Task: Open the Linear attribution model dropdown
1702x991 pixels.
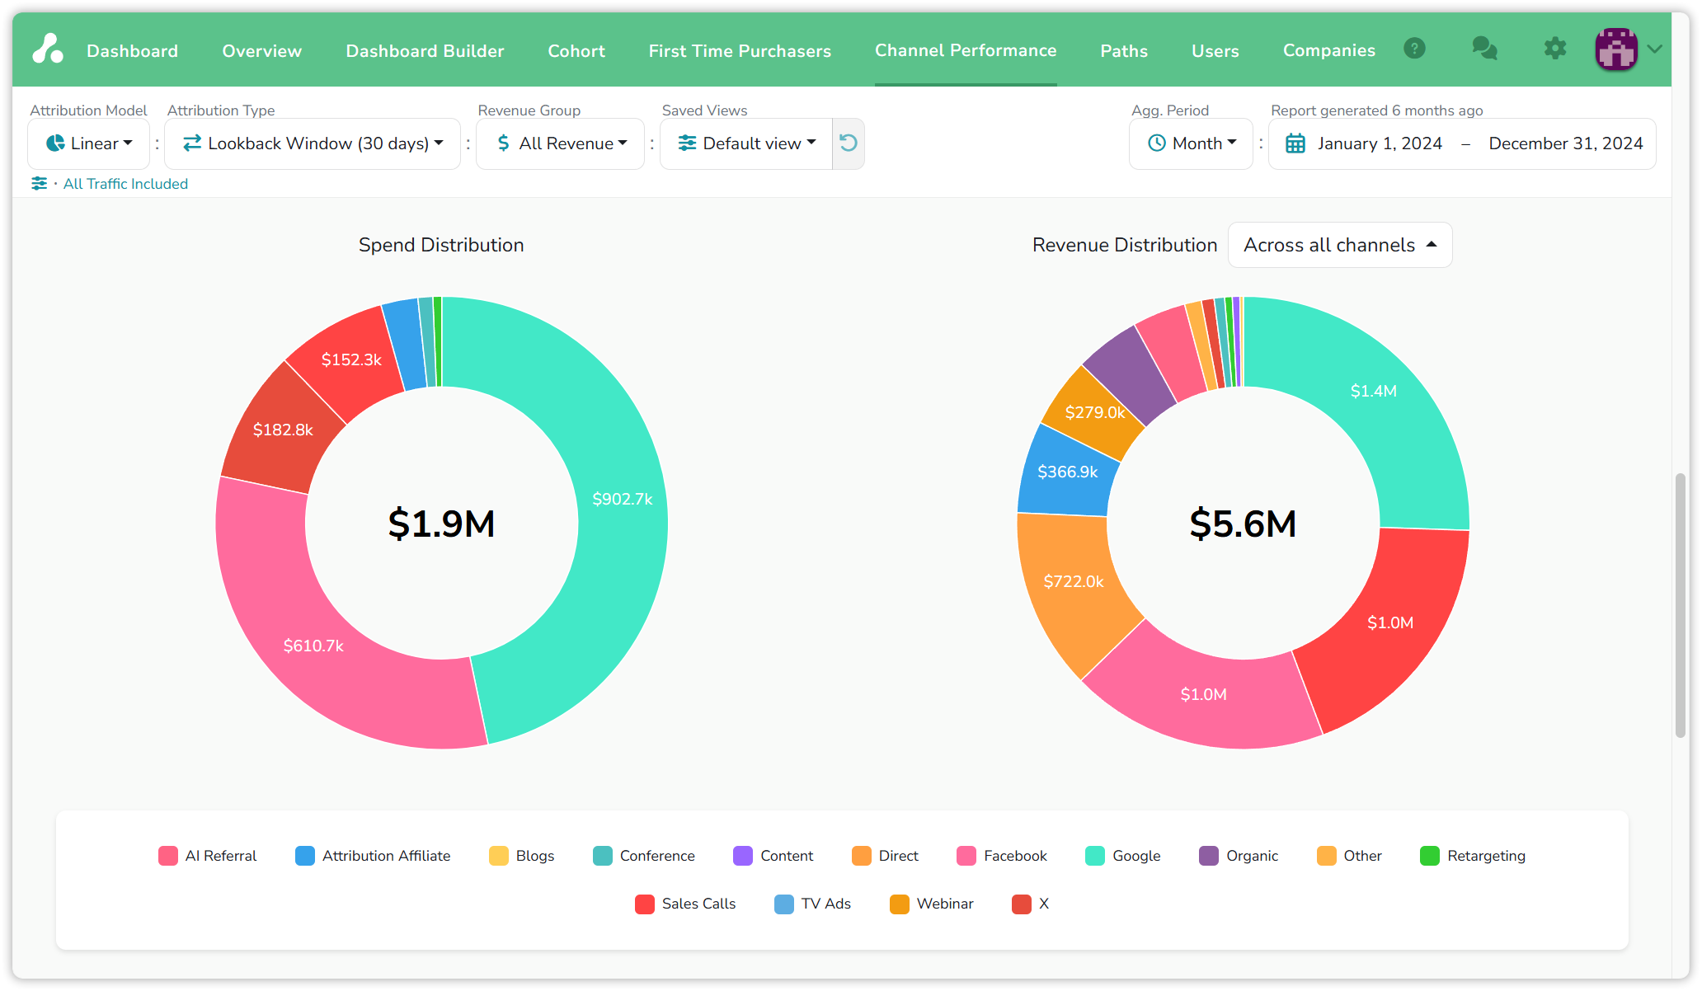Action: 89,143
